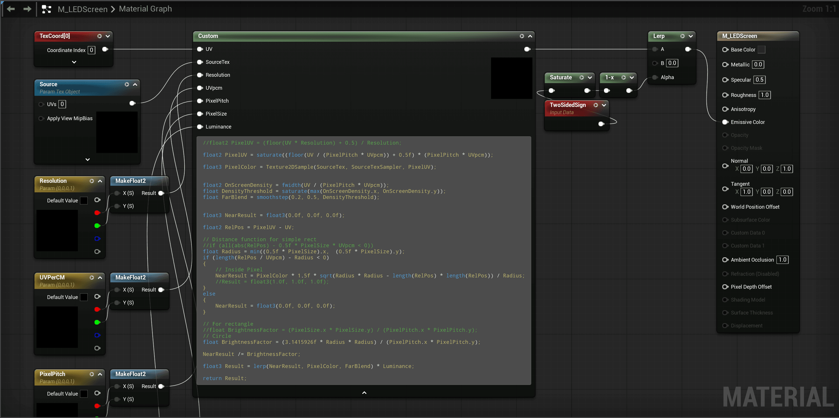Click green channel pin of UVPerCM node

pyautogui.click(x=97, y=323)
